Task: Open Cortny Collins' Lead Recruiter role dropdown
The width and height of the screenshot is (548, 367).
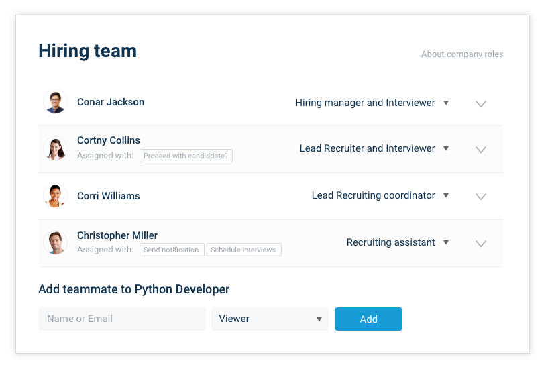Action: click(446, 148)
